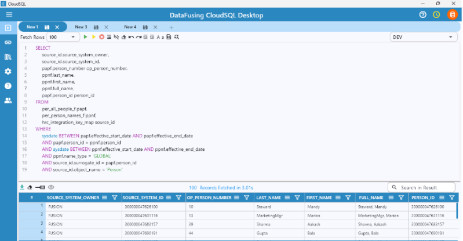Run query with green play button

85,37
